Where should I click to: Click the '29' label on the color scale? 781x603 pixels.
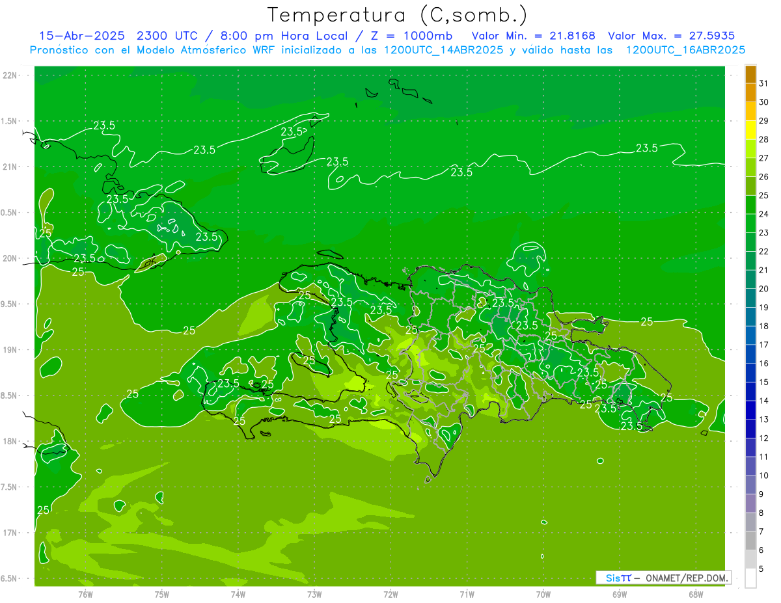[x=763, y=120]
